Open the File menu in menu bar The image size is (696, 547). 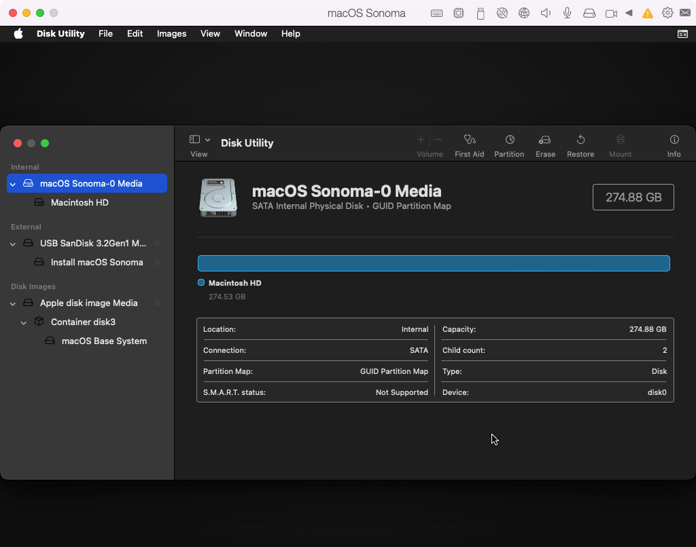pos(105,33)
